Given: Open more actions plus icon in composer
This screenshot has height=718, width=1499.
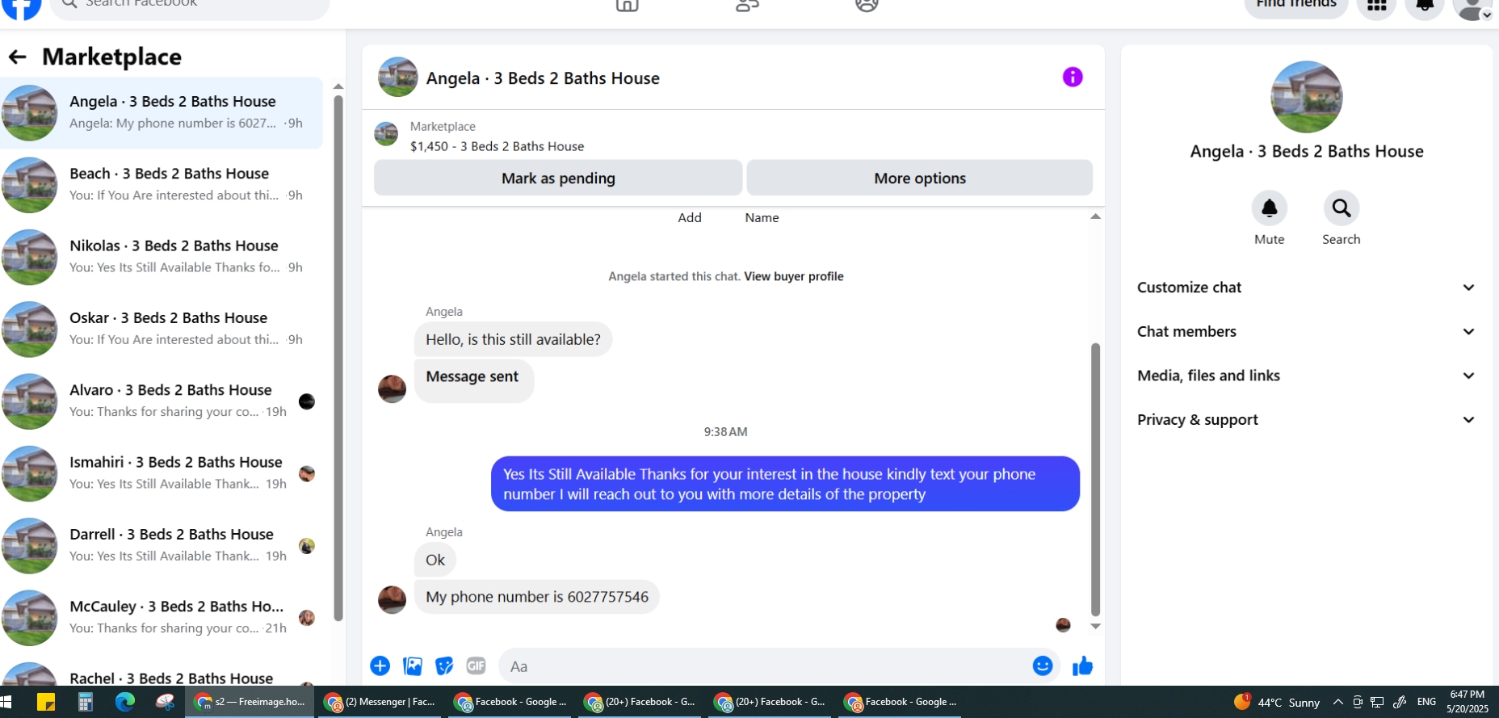Looking at the screenshot, I should [380, 666].
